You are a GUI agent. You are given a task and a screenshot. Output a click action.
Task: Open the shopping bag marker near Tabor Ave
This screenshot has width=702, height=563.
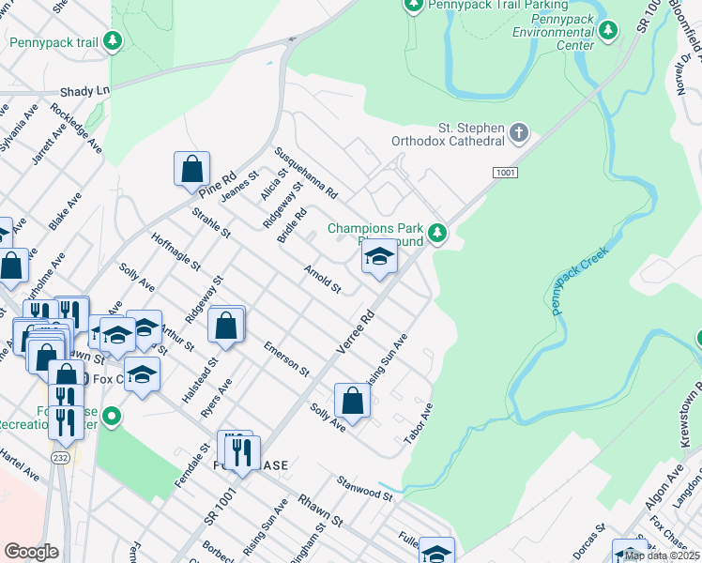(352, 403)
